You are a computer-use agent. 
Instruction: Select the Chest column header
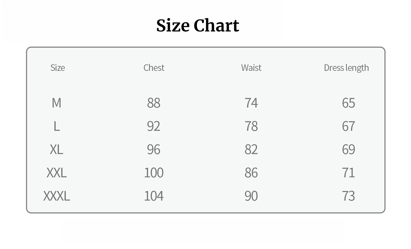coord(154,68)
